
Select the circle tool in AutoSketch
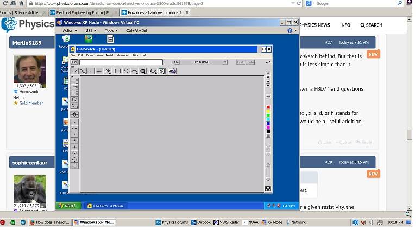126,71
